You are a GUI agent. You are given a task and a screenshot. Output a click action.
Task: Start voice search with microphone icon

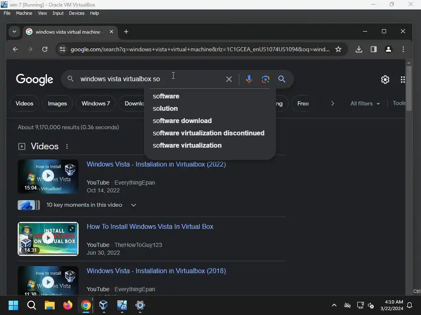[249, 79]
